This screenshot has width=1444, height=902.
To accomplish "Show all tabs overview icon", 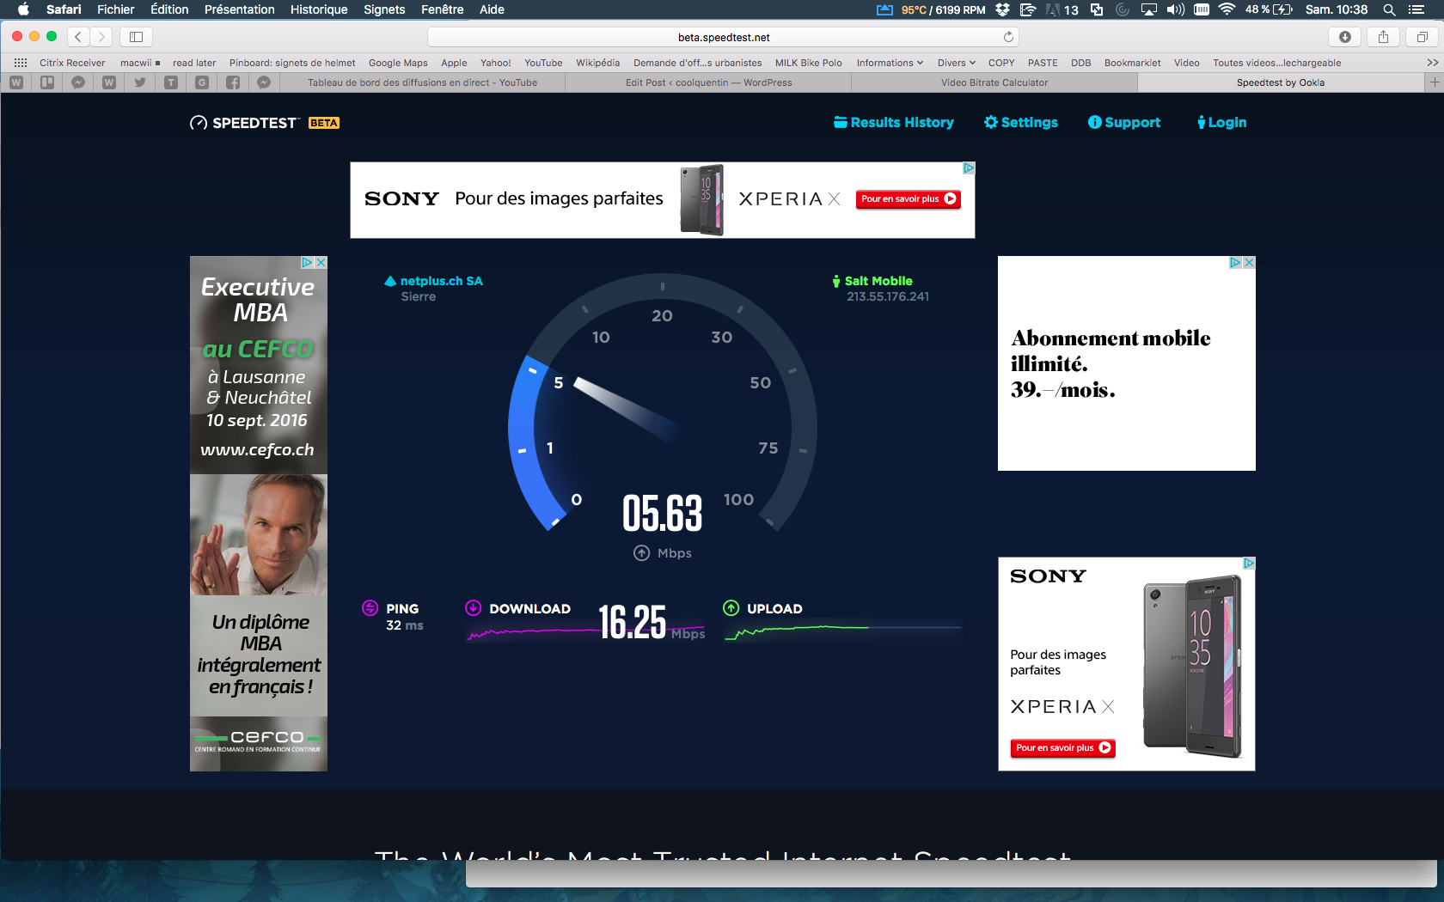I will (1422, 37).
